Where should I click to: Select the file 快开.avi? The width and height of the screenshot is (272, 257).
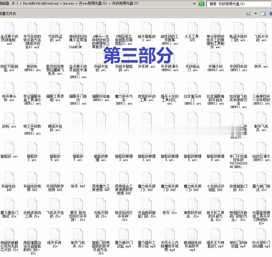click(261, 60)
